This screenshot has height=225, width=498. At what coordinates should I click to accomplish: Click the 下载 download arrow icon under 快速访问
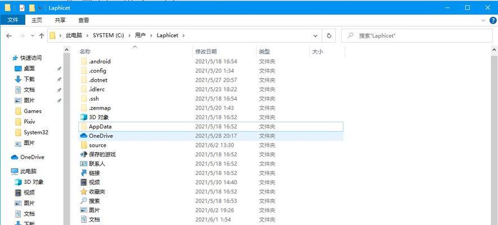pos(18,79)
